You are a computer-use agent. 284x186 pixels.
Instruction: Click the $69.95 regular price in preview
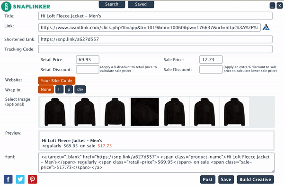[71, 146]
